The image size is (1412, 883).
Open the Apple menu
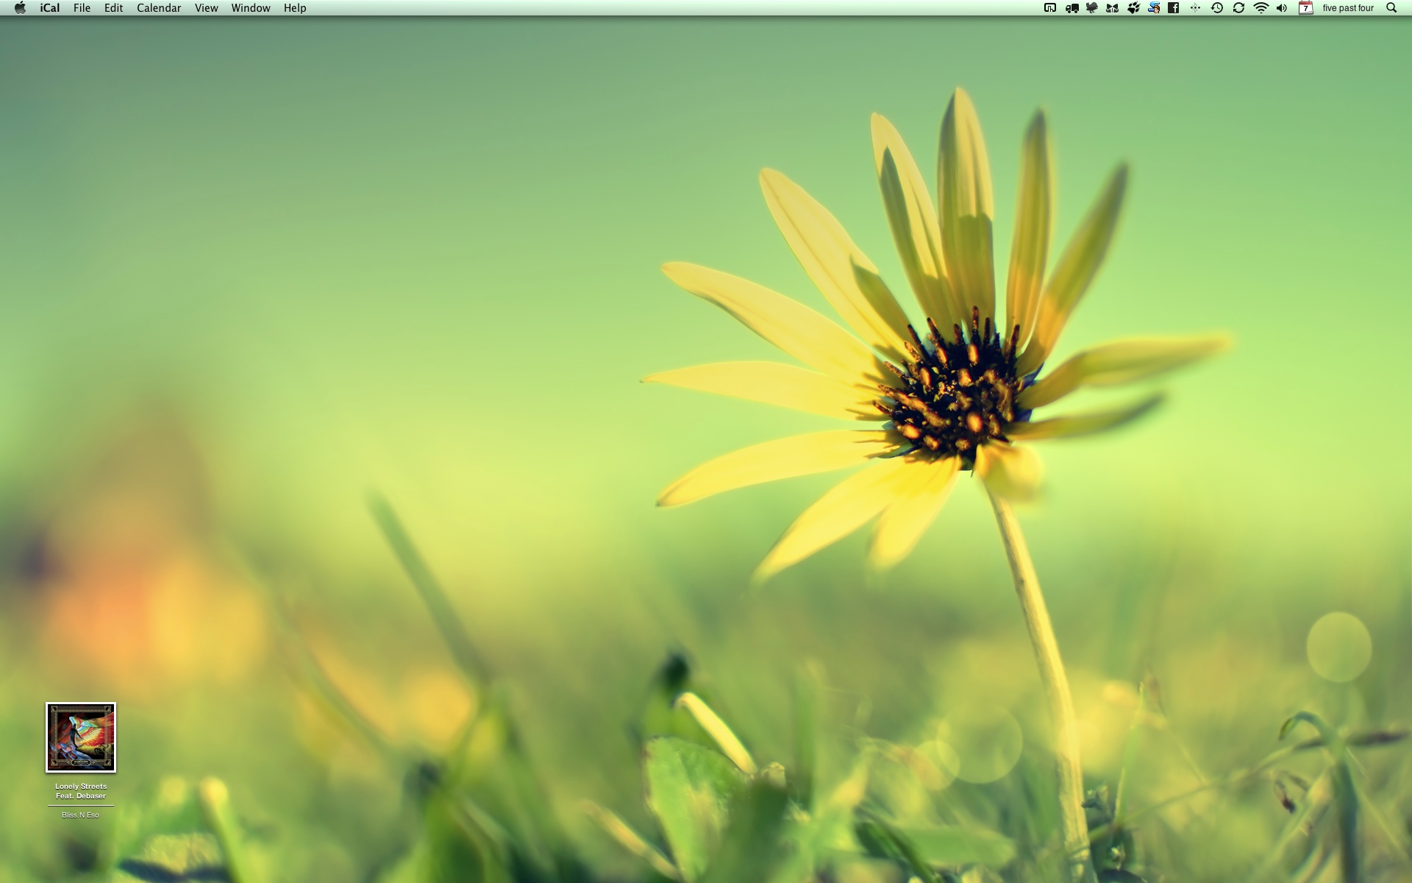tap(20, 8)
